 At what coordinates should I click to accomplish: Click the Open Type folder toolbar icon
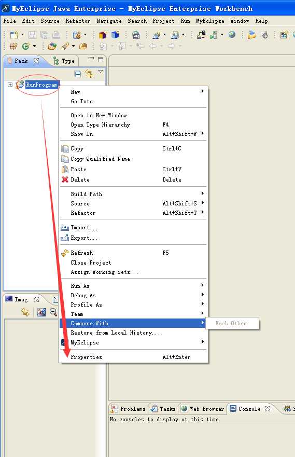pyautogui.click(x=52, y=46)
